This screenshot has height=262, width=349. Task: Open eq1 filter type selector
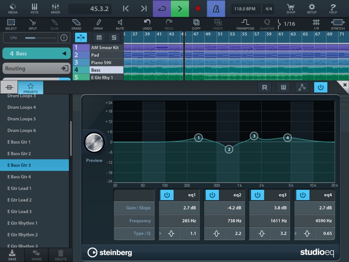coord(171,234)
